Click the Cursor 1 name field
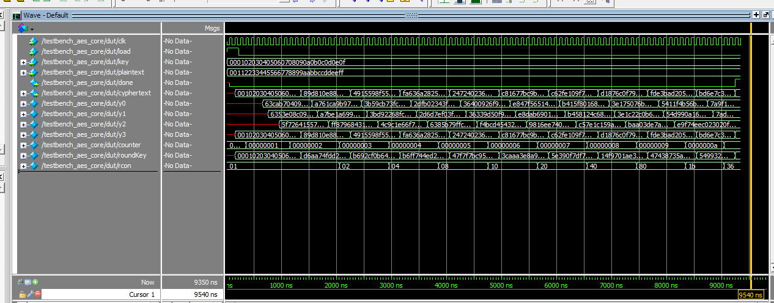 point(102,294)
